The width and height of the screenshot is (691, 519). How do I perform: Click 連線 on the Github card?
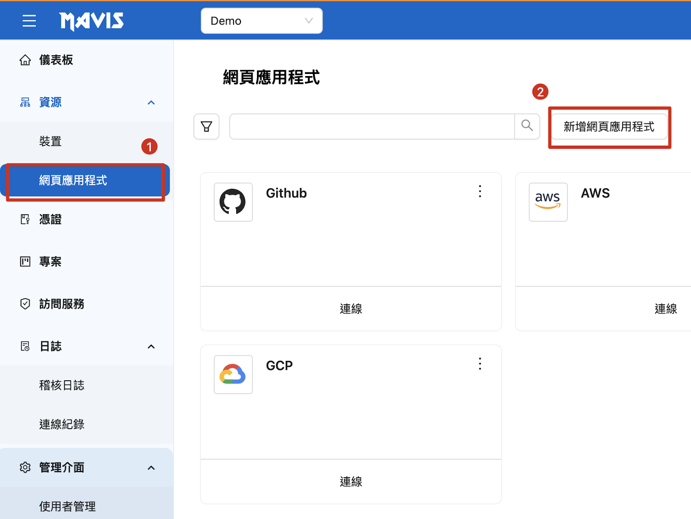click(x=351, y=309)
